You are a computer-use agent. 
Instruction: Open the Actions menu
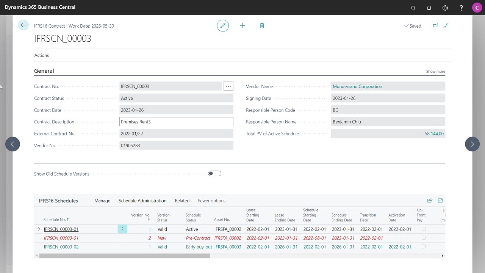pos(42,55)
